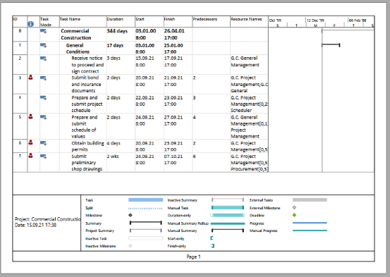Click the finish date '07.10.21 17:00'
Screen dimensions: 390x277
pos(173,159)
